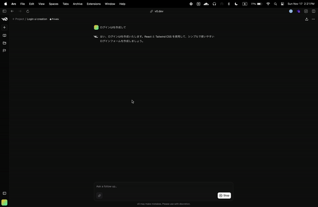Click the recording status icon in menu bar
The height and width of the screenshot is (207, 318).
191,4
